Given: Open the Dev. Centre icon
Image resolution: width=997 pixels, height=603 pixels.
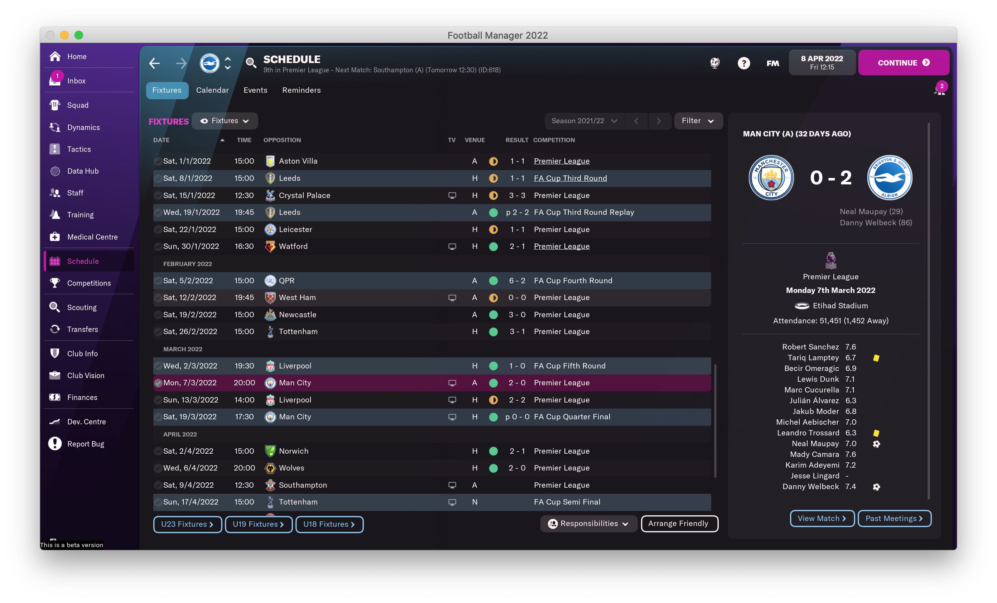Looking at the screenshot, I should click(55, 421).
